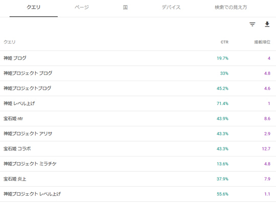Select query 神姫プロジェクトブログ without space
Screen dimensions: 276x206
pos(138,89)
